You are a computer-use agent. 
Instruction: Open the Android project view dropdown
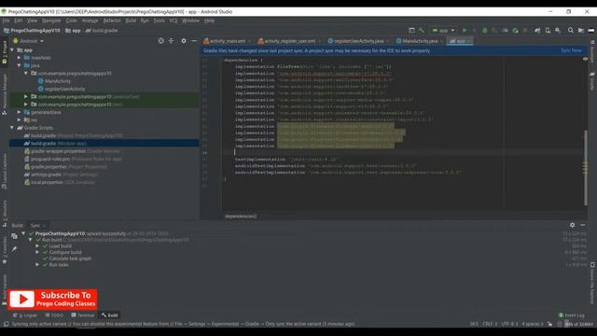coord(29,41)
